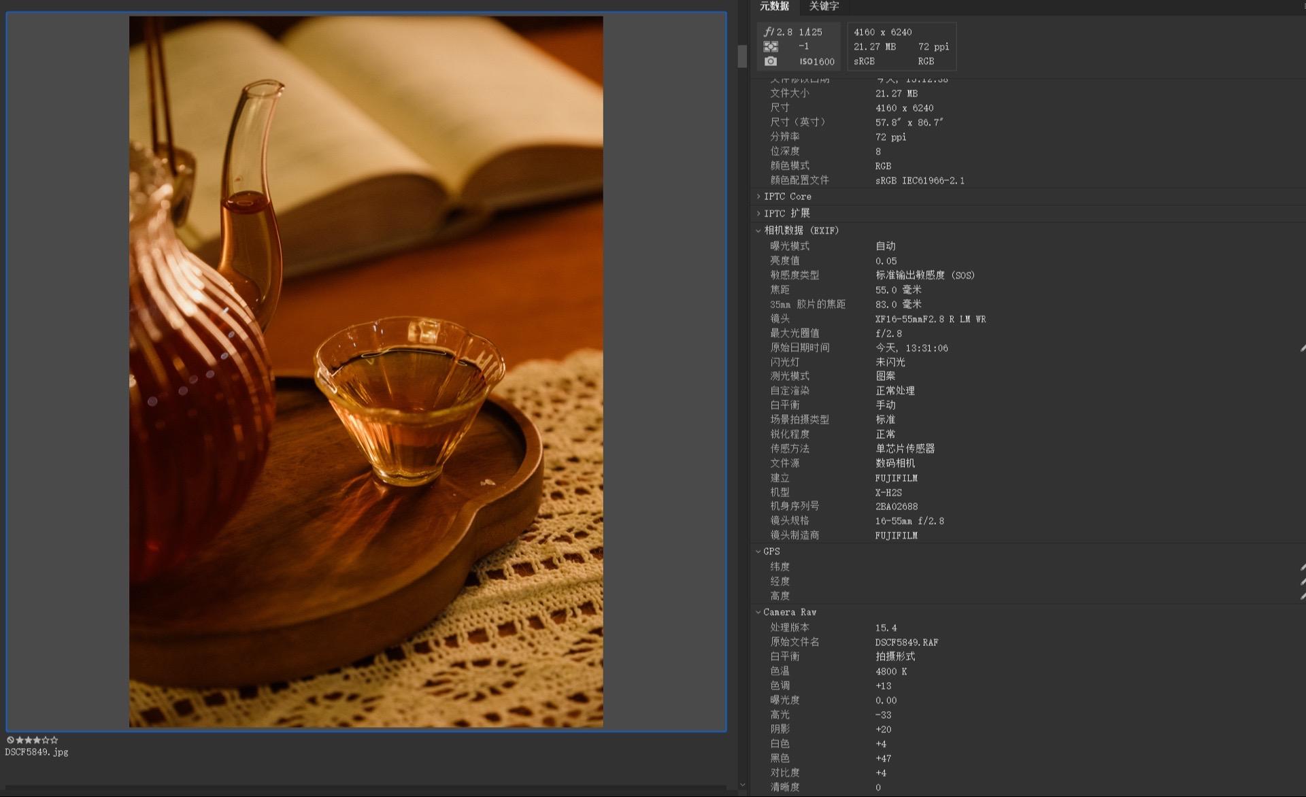The width and height of the screenshot is (1306, 797).
Task: Click the metadata panel scrollbar thumb
Action: pyautogui.click(x=742, y=56)
